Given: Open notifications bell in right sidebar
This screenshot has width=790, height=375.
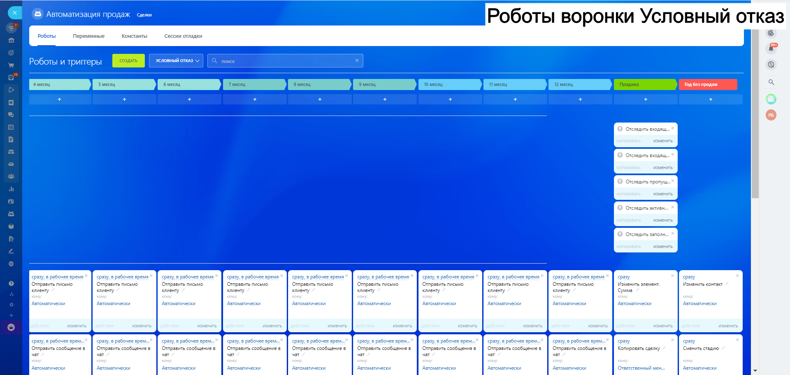Looking at the screenshot, I should (x=771, y=49).
